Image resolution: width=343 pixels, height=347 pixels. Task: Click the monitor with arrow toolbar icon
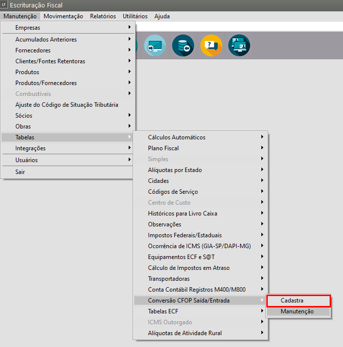(x=155, y=45)
